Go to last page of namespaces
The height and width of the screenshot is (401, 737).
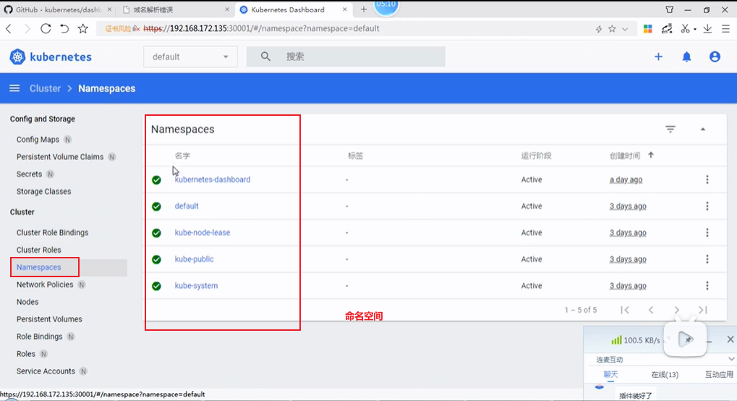tap(703, 310)
